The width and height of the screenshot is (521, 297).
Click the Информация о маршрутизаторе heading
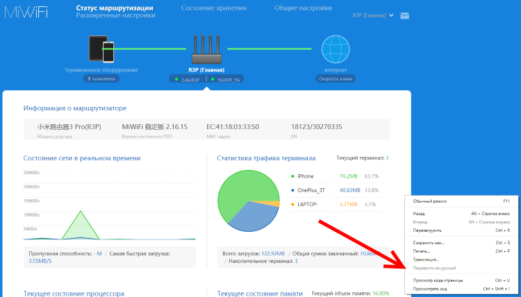(75, 108)
